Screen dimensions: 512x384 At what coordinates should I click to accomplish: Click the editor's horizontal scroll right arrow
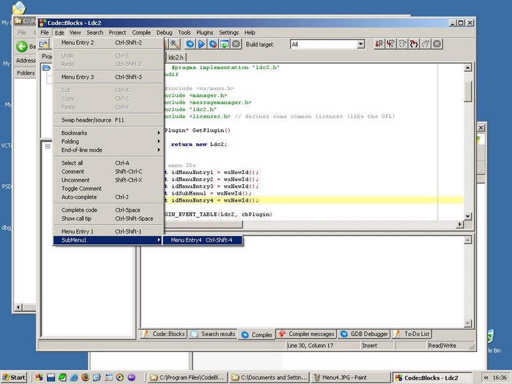point(460,224)
